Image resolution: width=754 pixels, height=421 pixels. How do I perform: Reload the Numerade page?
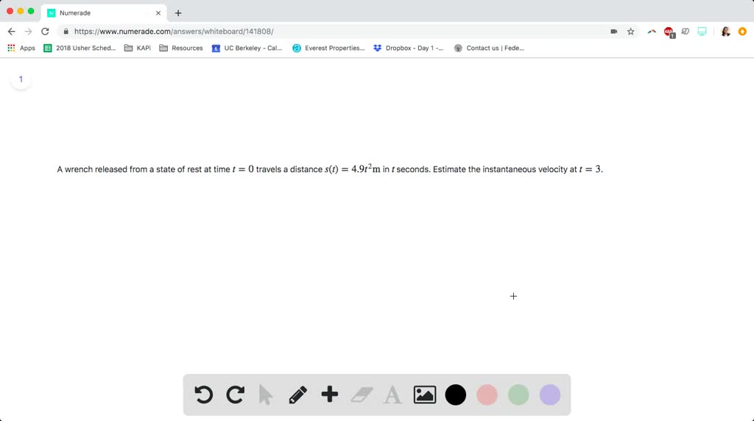coord(45,31)
